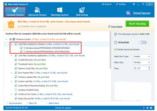
Task: Open Settings from the title bar
Action: [121, 4]
